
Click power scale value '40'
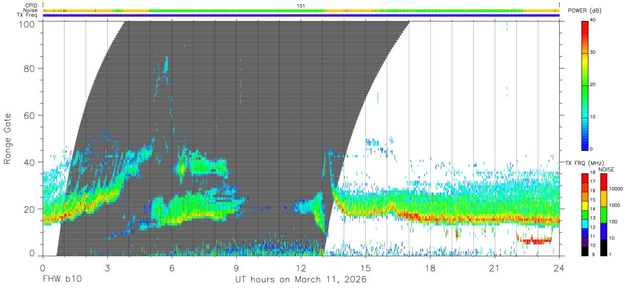pos(593,20)
